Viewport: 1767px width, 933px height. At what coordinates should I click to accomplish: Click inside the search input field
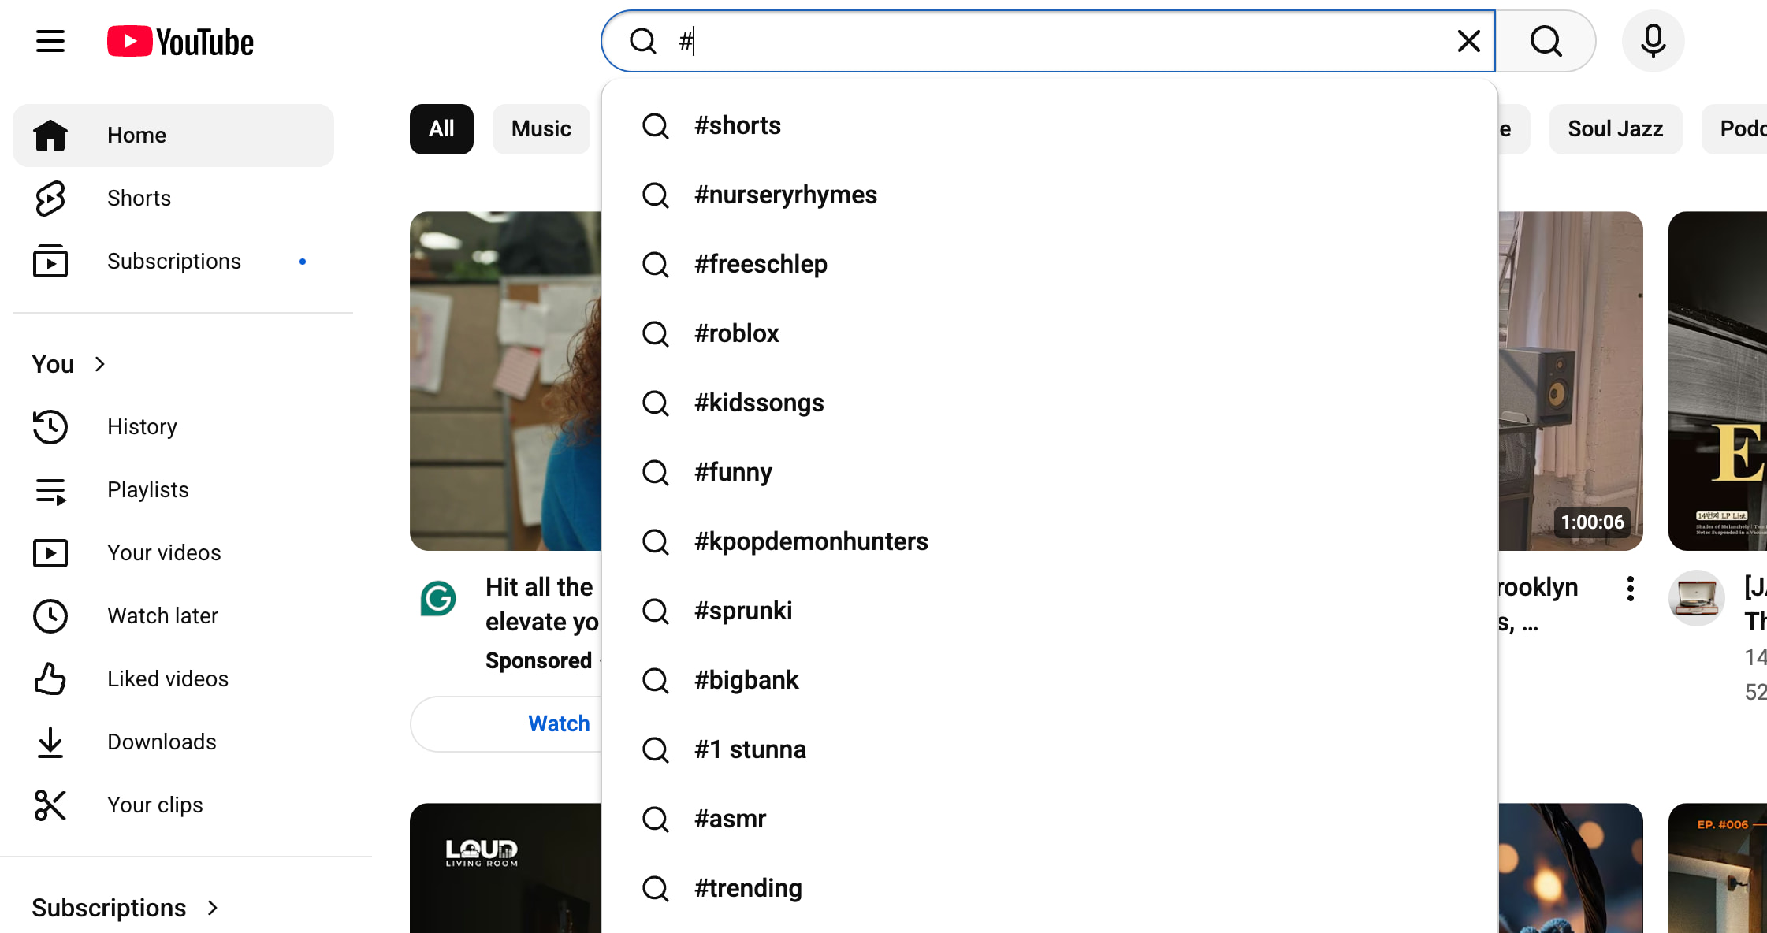tap(946, 41)
